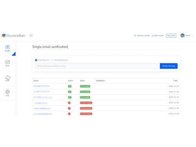Click the Email column header
196x147 pixels.
(36, 81)
